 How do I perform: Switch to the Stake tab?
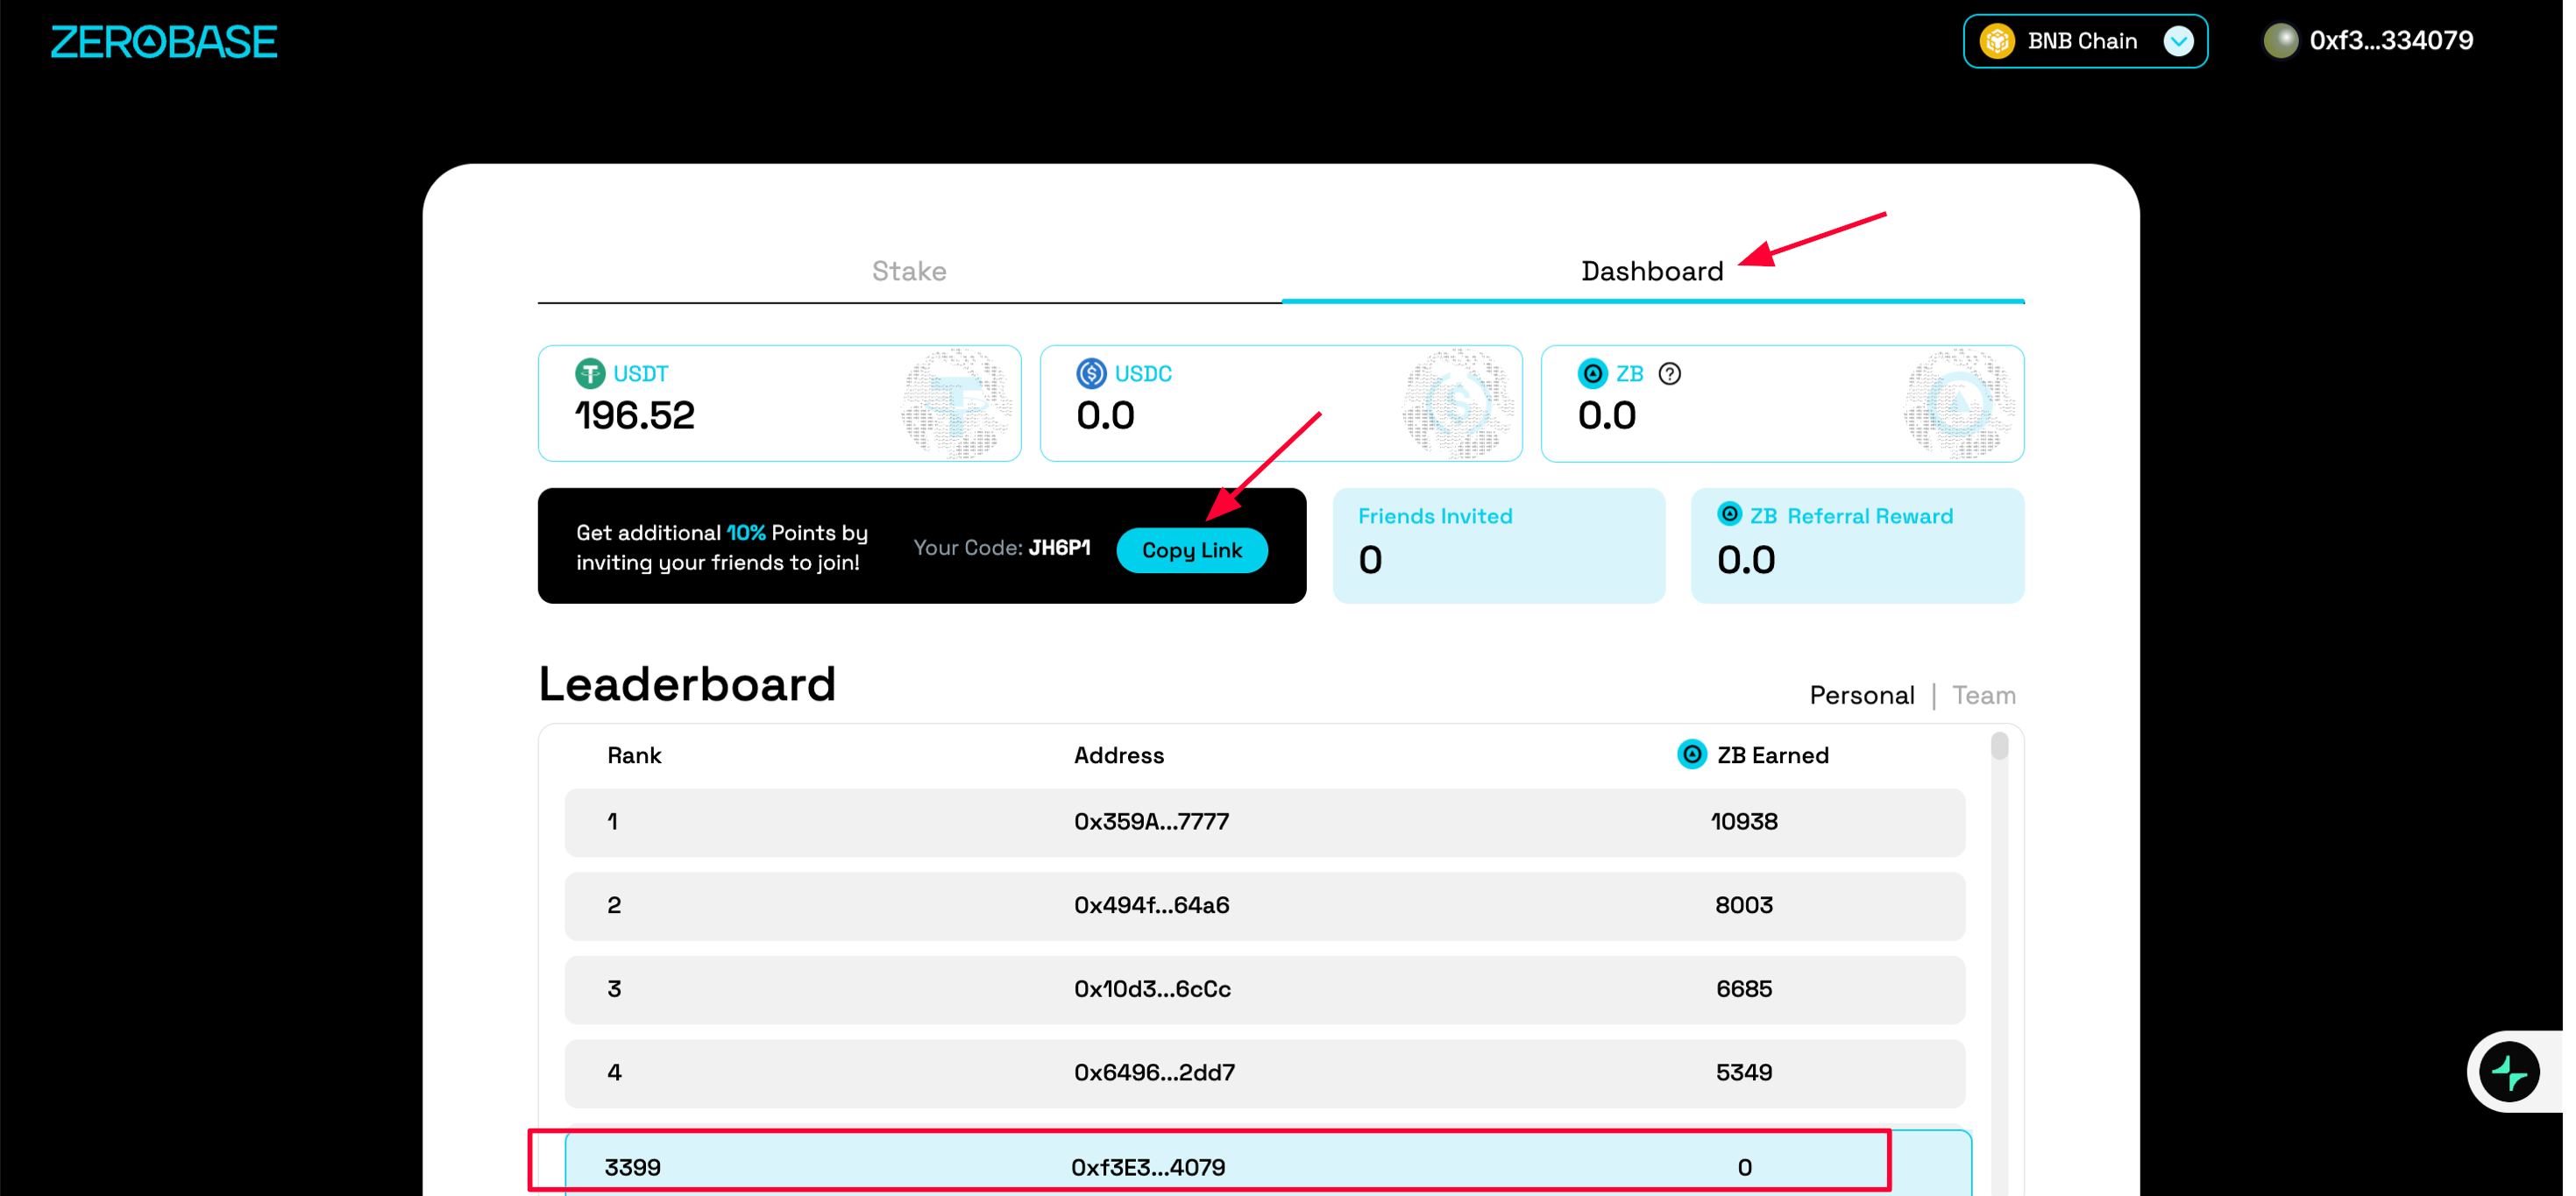[909, 271]
